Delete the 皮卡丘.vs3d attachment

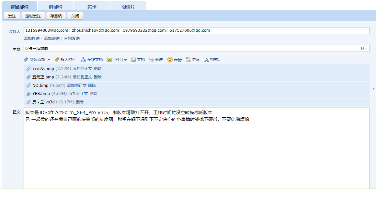pyautogui.click(x=80, y=102)
